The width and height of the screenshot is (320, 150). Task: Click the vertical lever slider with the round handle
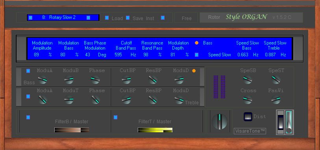[x=289, y=122]
